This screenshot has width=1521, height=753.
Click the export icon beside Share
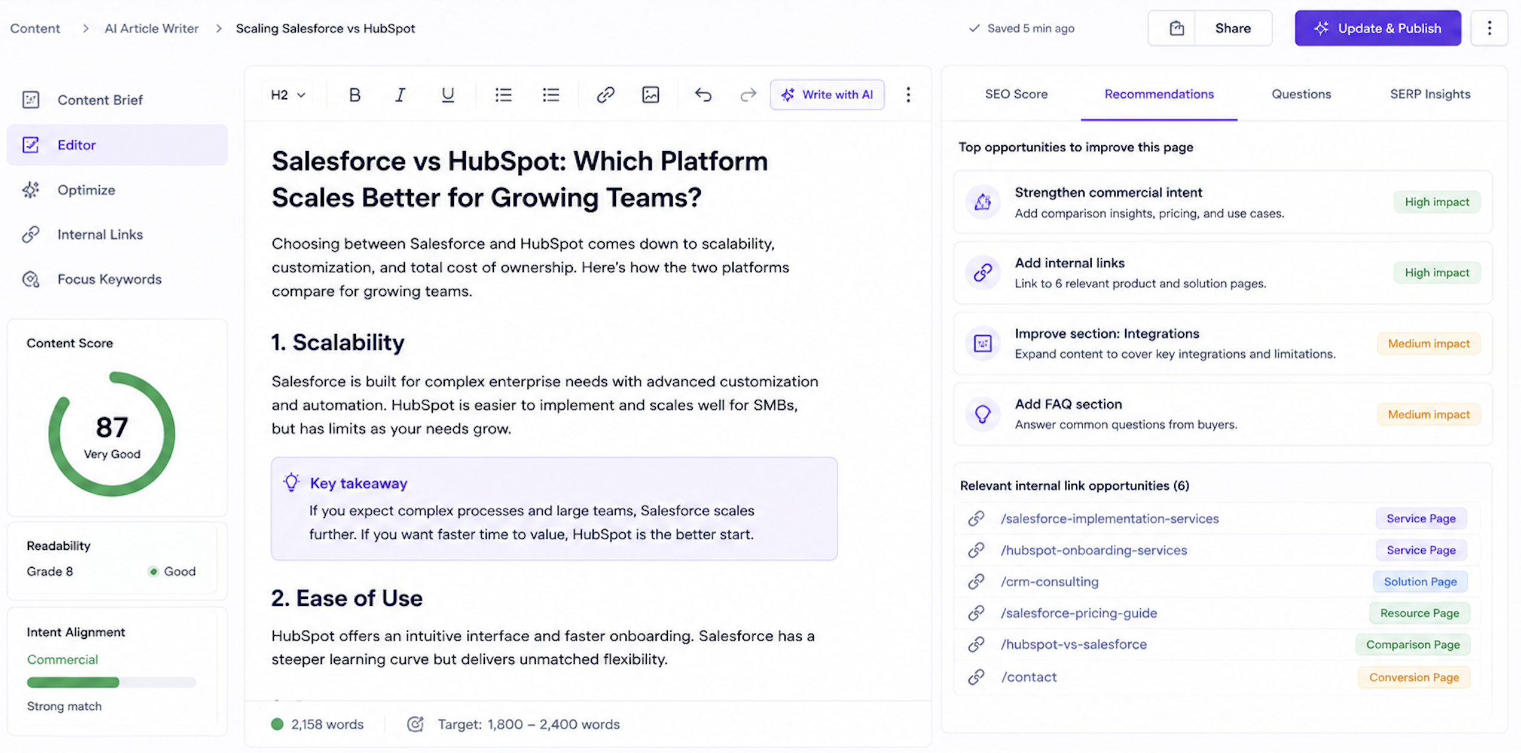pyautogui.click(x=1176, y=28)
